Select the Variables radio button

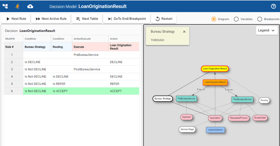click(x=236, y=19)
